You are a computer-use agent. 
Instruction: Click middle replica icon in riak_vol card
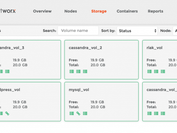[x=156, y=71]
